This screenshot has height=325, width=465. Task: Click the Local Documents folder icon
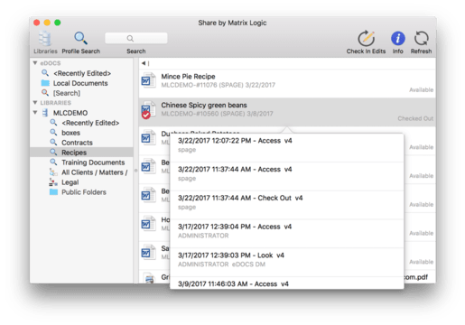click(45, 83)
